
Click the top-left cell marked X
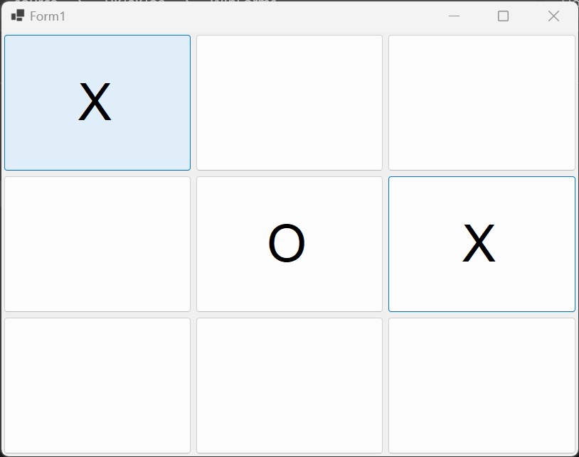(x=97, y=102)
